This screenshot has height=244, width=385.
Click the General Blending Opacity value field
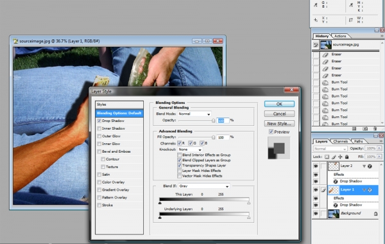tap(223, 121)
